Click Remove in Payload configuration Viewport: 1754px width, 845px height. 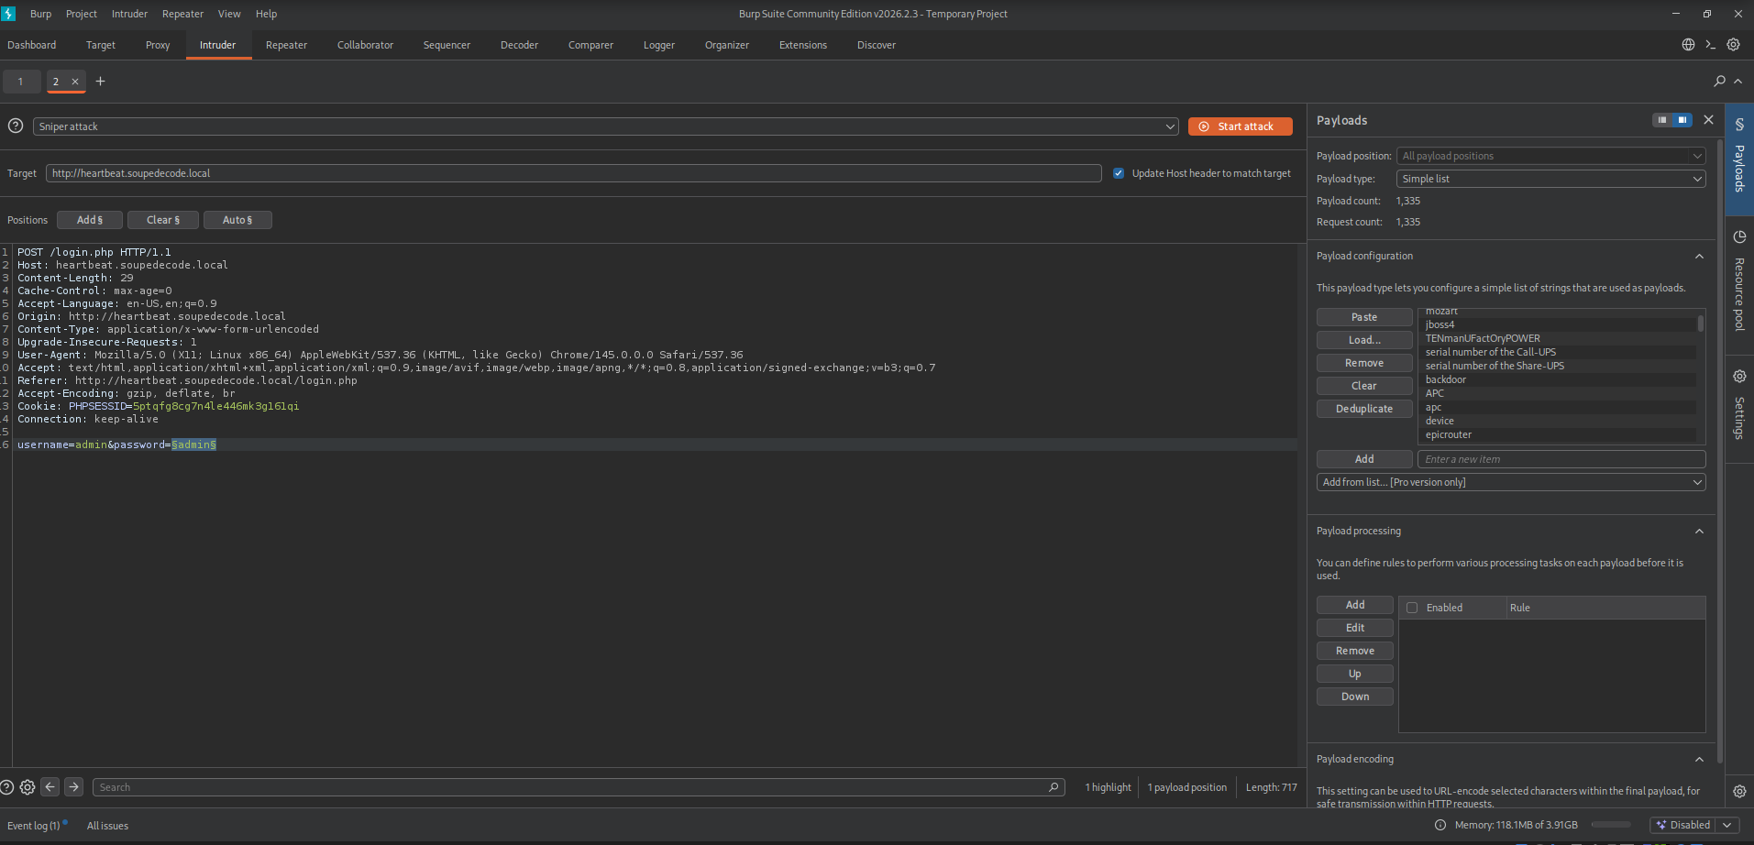[x=1364, y=363]
